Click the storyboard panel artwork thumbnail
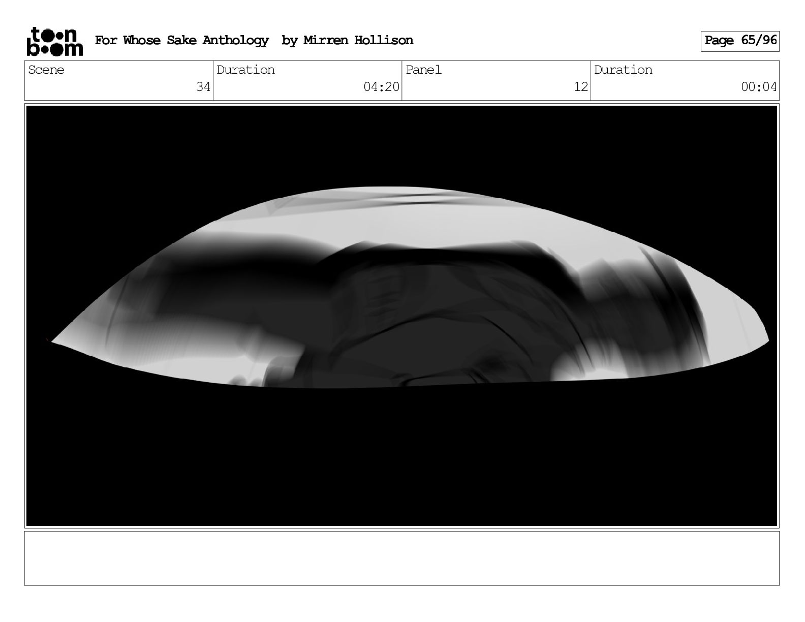Screen dimensions: 805x622 click(x=402, y=316)
